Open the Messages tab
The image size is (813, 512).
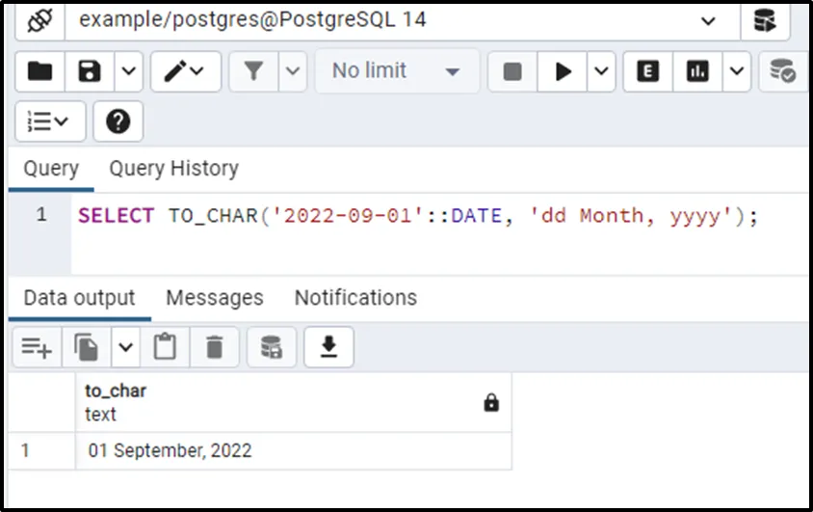214,298
